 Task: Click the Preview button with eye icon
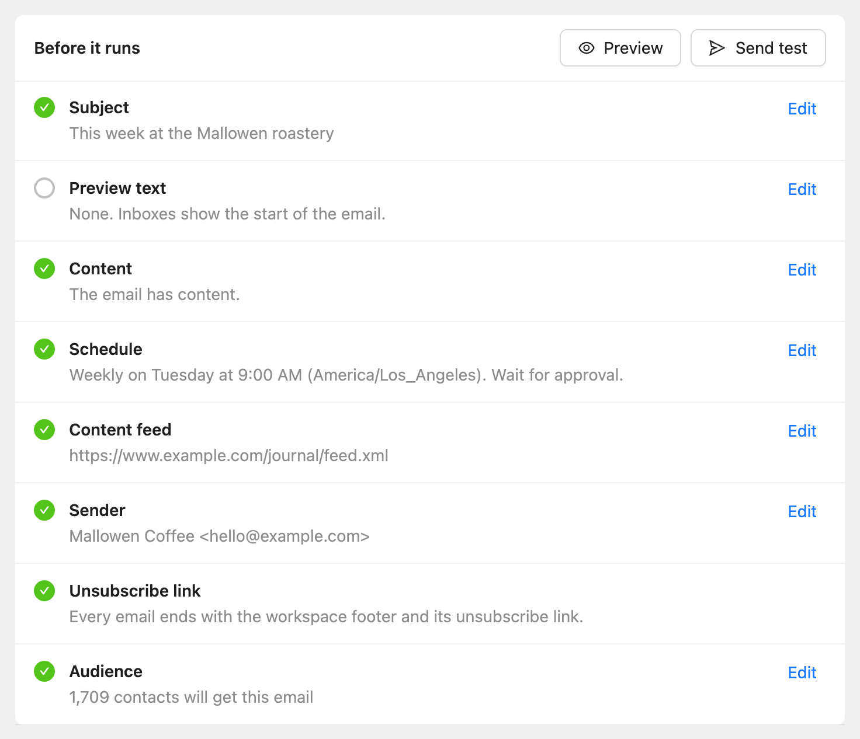tap(620, 48)
